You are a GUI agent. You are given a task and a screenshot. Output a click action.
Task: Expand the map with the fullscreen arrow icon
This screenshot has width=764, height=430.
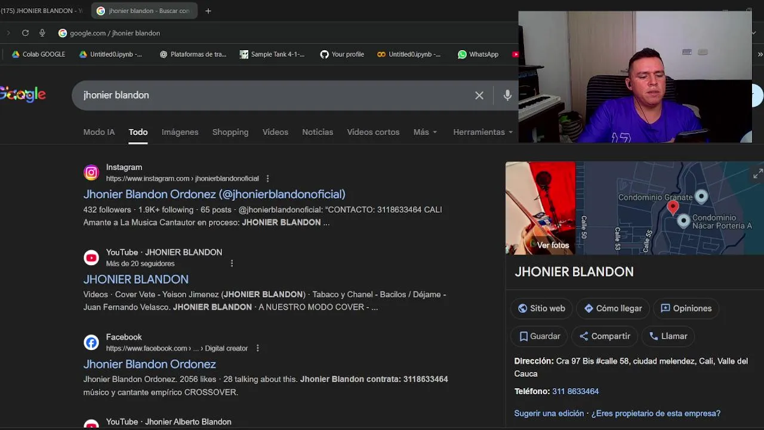(x=757, y=174)
